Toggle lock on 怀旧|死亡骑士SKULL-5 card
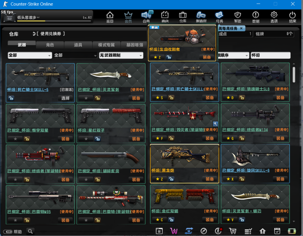The image size is (303, 236). 11,98
